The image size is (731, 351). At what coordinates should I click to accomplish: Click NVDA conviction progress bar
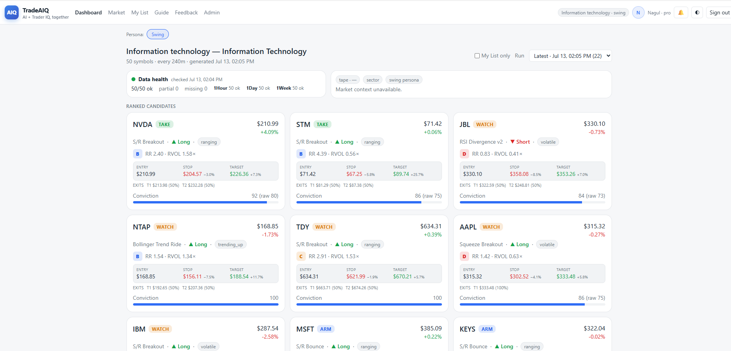tap(205, 202)
